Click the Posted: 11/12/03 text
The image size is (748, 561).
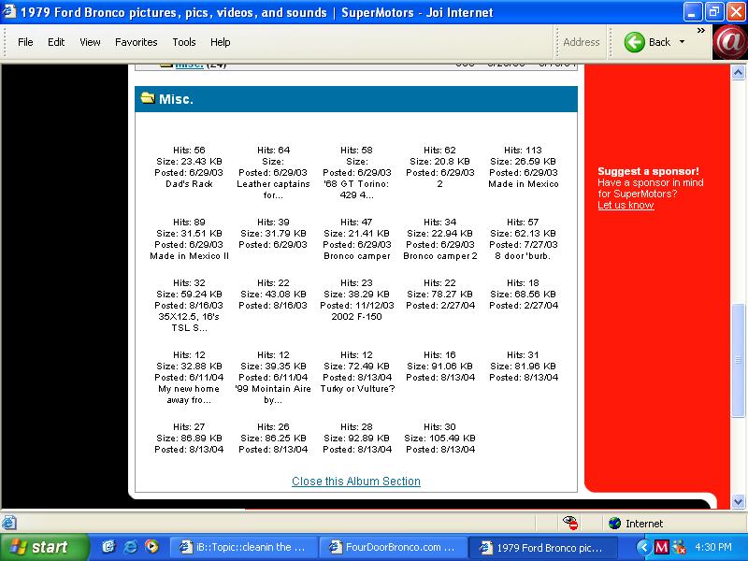coord(357,306)
